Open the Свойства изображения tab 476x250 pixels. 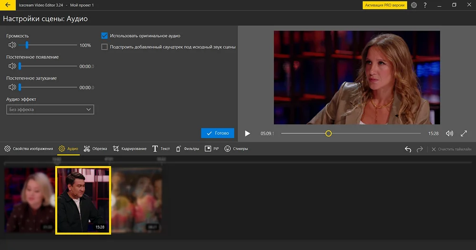[29, 149]
